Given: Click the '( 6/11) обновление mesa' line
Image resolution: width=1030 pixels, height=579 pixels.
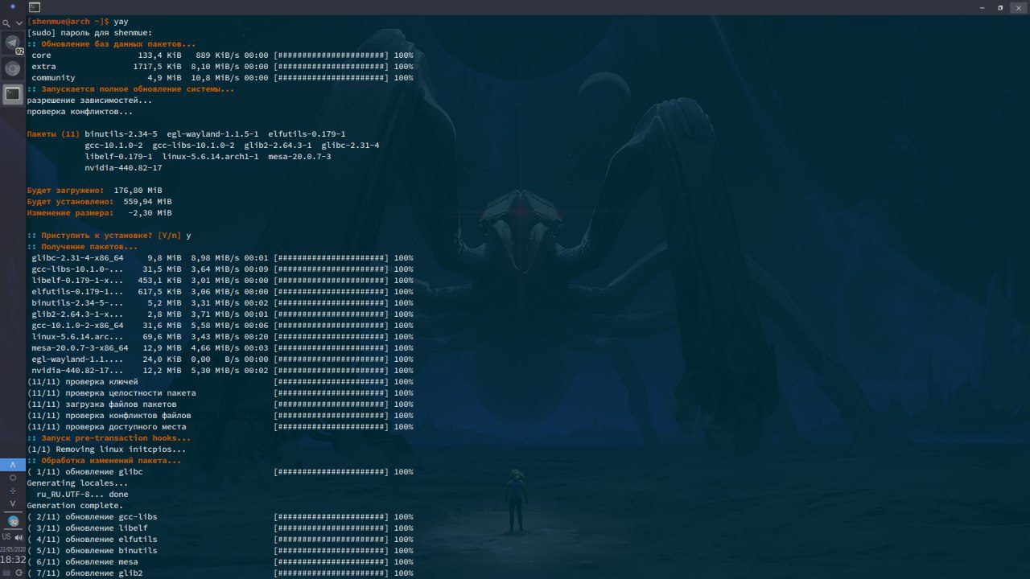Looking at the screenshot, I should pos(82,562).
